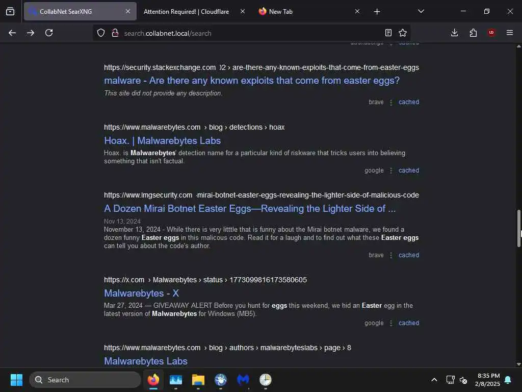
Task: Open the bottom Malwarebytes Labs result
Action: pyautogui.click(x=146, y=361)
